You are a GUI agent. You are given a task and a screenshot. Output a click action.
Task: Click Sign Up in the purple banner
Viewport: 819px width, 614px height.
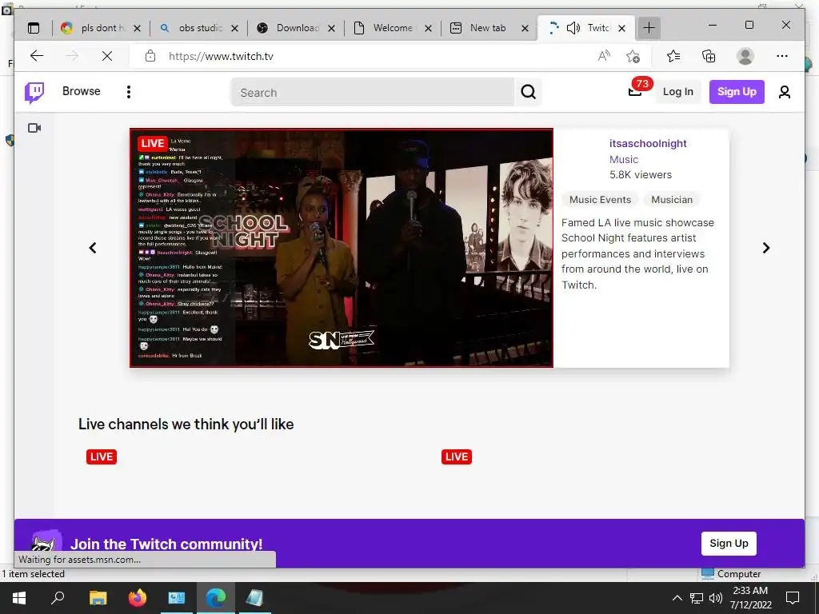[729, 544]
